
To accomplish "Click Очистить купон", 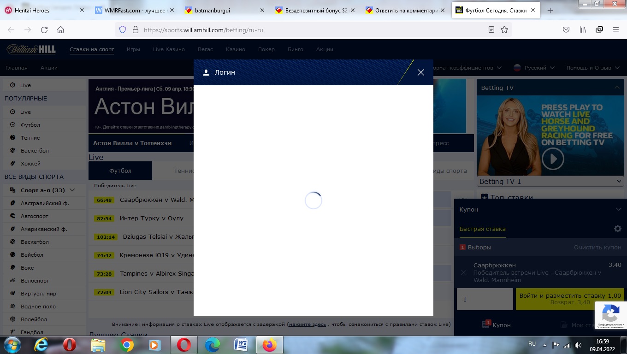I will [597, 248].
